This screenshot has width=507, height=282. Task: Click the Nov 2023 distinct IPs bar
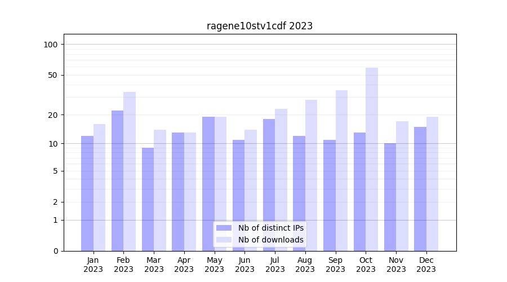[390, 197]
